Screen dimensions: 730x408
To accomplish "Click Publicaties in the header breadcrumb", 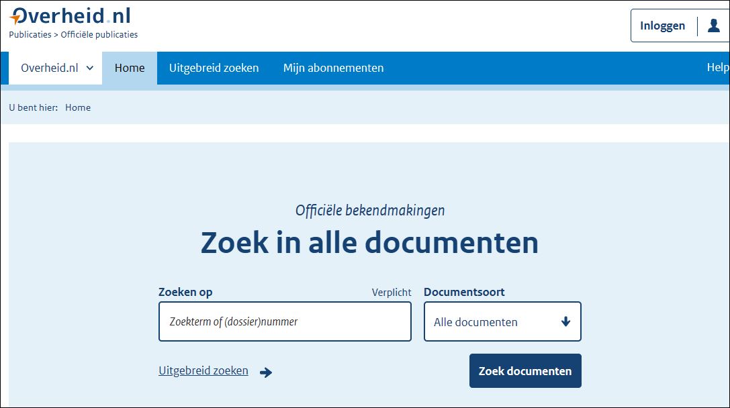I will click(30, 35).
